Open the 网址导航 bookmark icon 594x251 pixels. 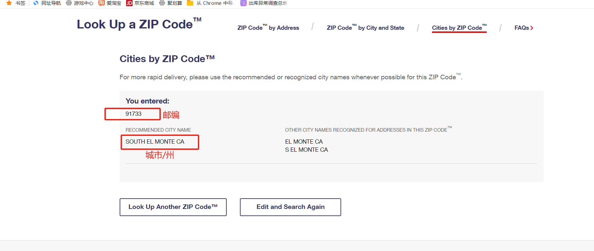coord(36,3)
